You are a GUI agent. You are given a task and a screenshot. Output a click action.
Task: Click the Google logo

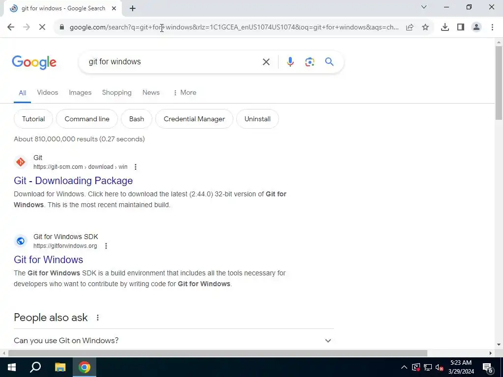click(x=34, y=62)
